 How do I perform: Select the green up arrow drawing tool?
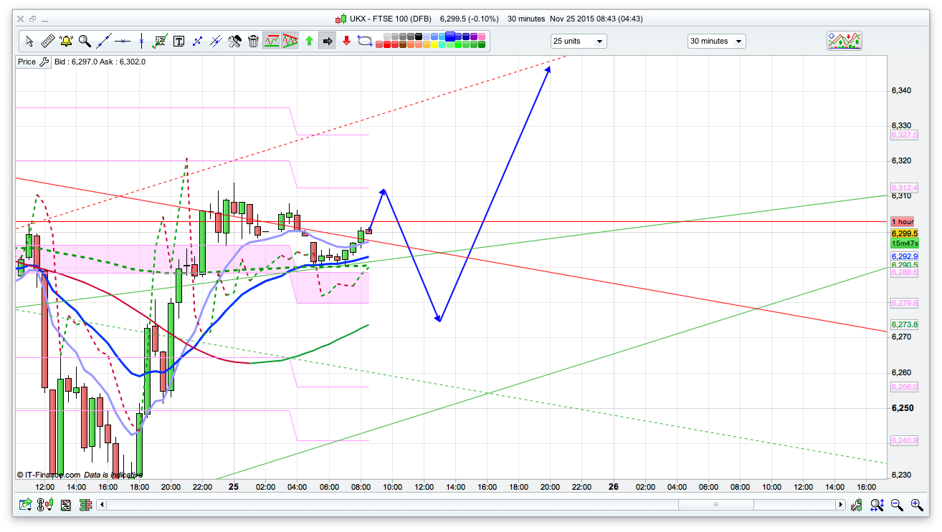[309, 42]
